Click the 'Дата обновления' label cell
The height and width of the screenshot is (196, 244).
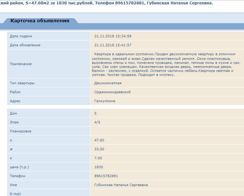point(48,45)
